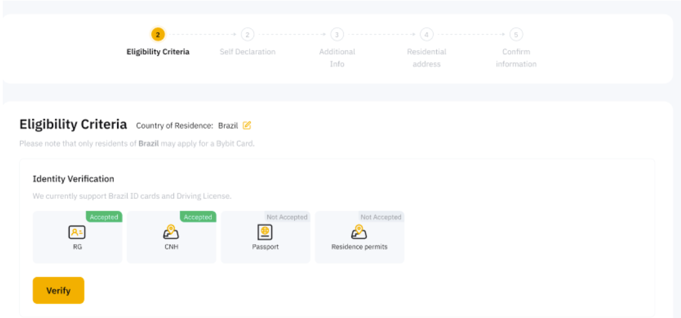This screenshot has height=318, width=681.
Task: Click the Not Accepted badge on Passport
Action: pos(287,217)
